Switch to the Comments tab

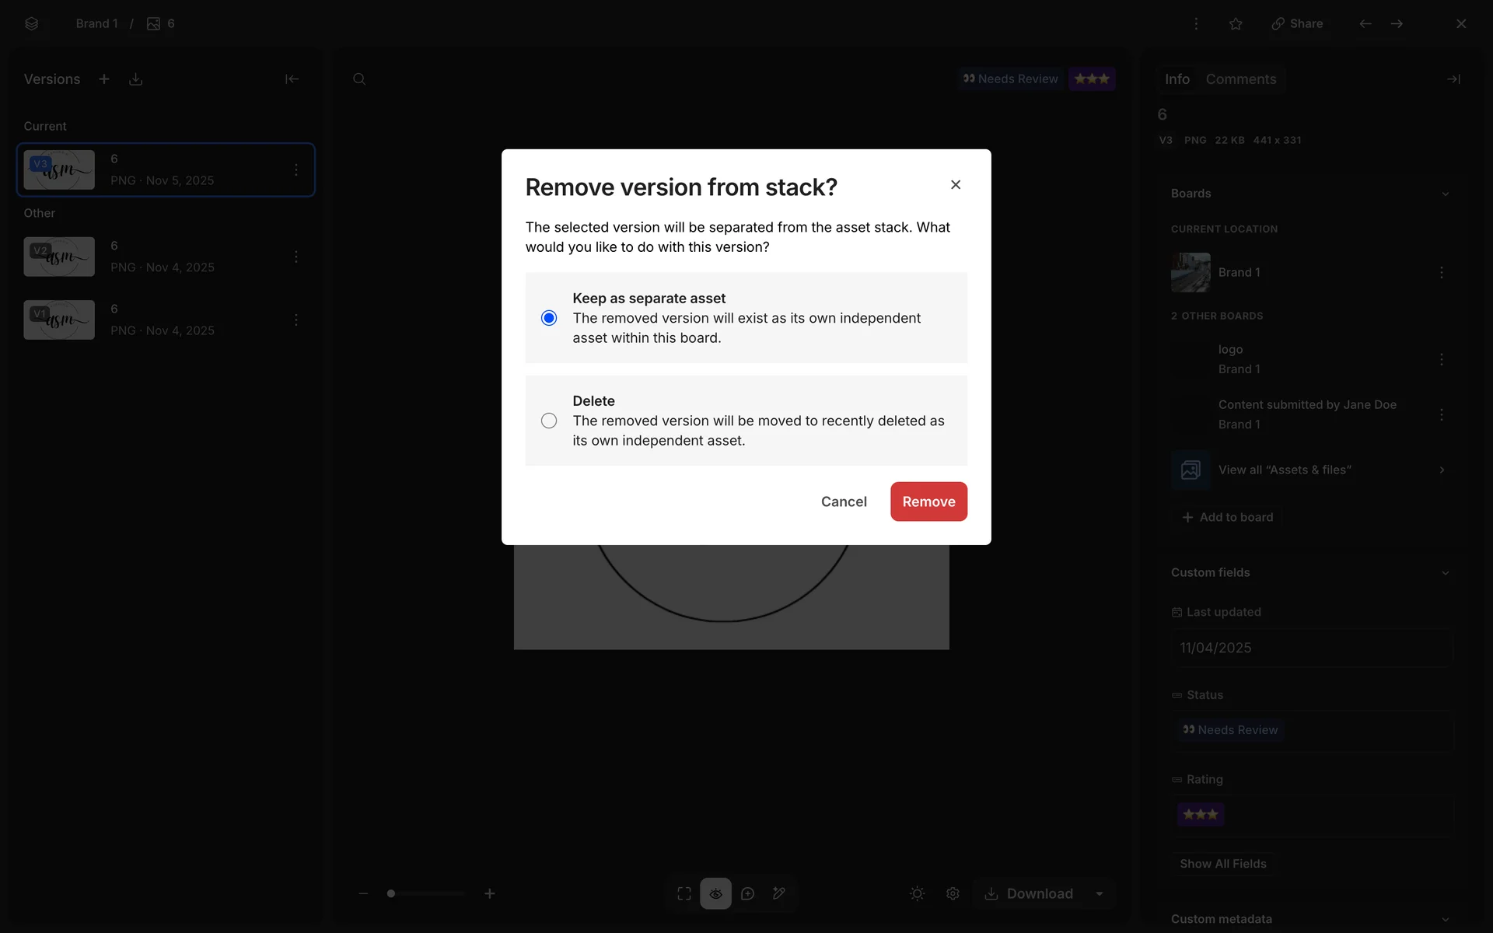pos(1240,79)
